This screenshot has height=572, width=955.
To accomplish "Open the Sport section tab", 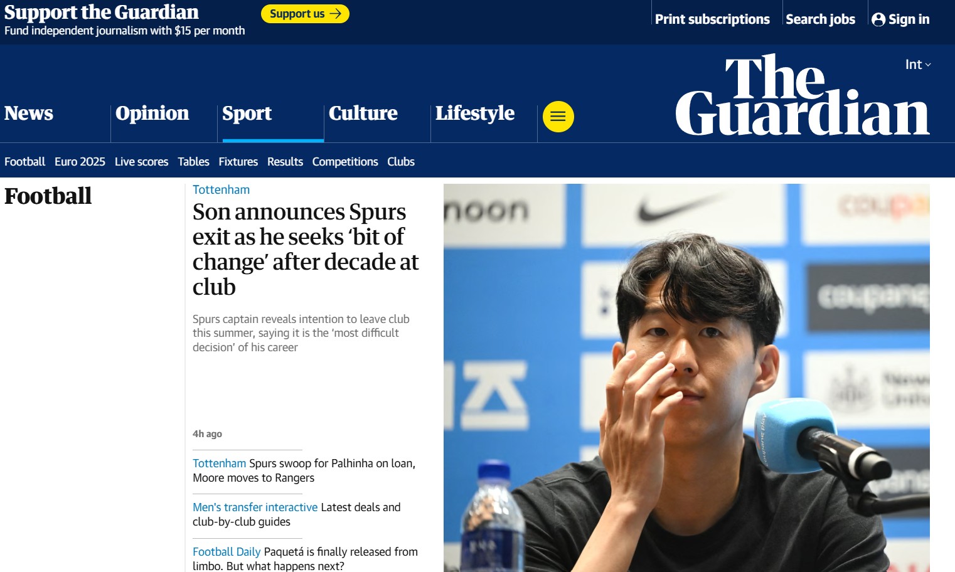I will [247, 114].
